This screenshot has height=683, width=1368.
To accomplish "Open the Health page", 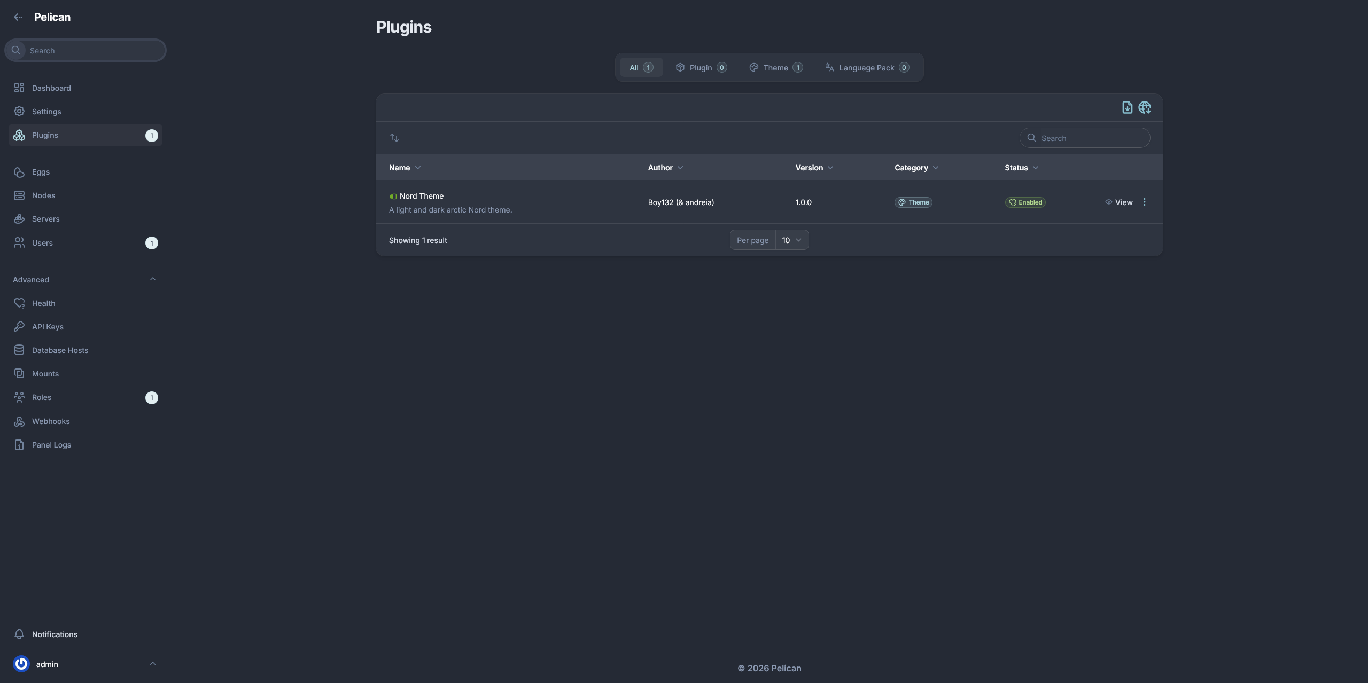I will tap(85, 303).
